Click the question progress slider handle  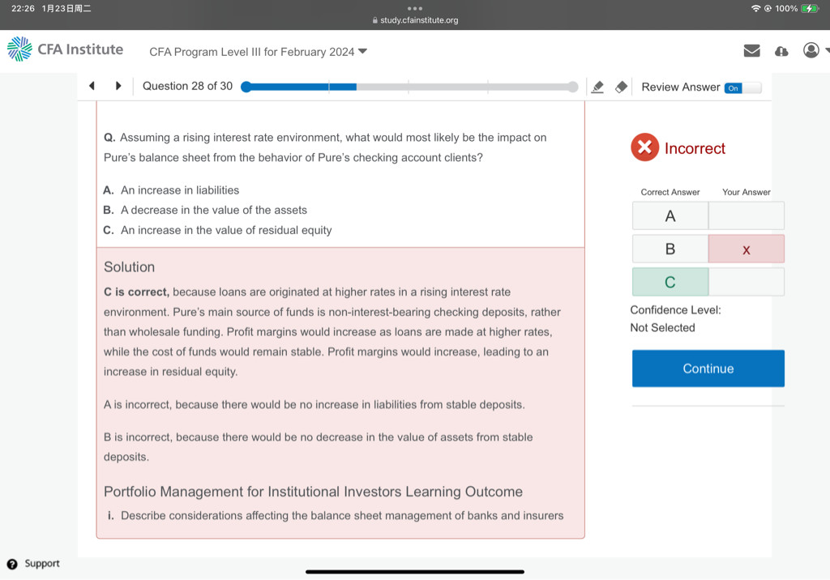(246, 87)
